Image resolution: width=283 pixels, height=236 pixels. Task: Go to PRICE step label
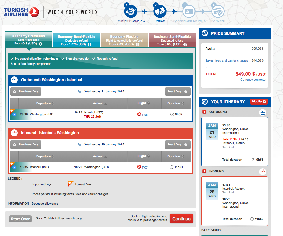[160, 21]
